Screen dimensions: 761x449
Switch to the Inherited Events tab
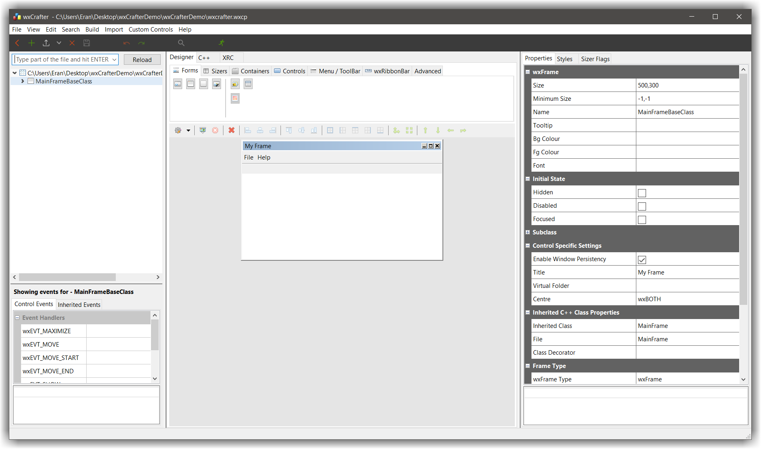pyautogui.click(x=79, y=305)
